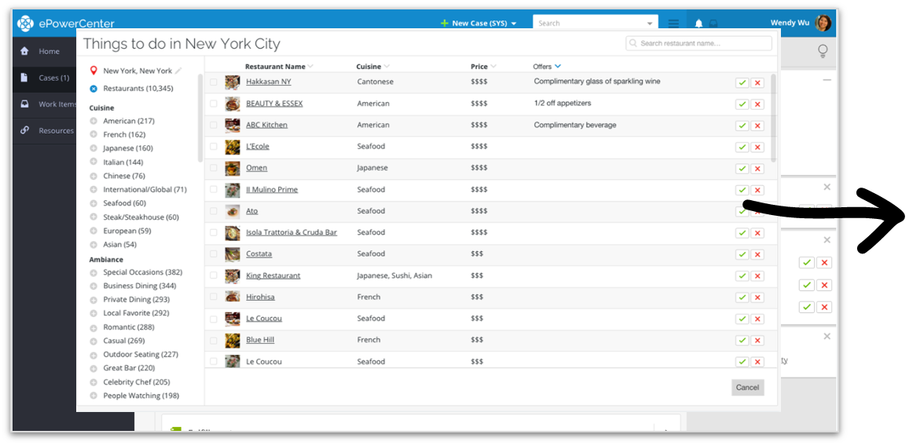Click the Search restaurant name field
The image size is (920, 445).
(x=698, y=43)
